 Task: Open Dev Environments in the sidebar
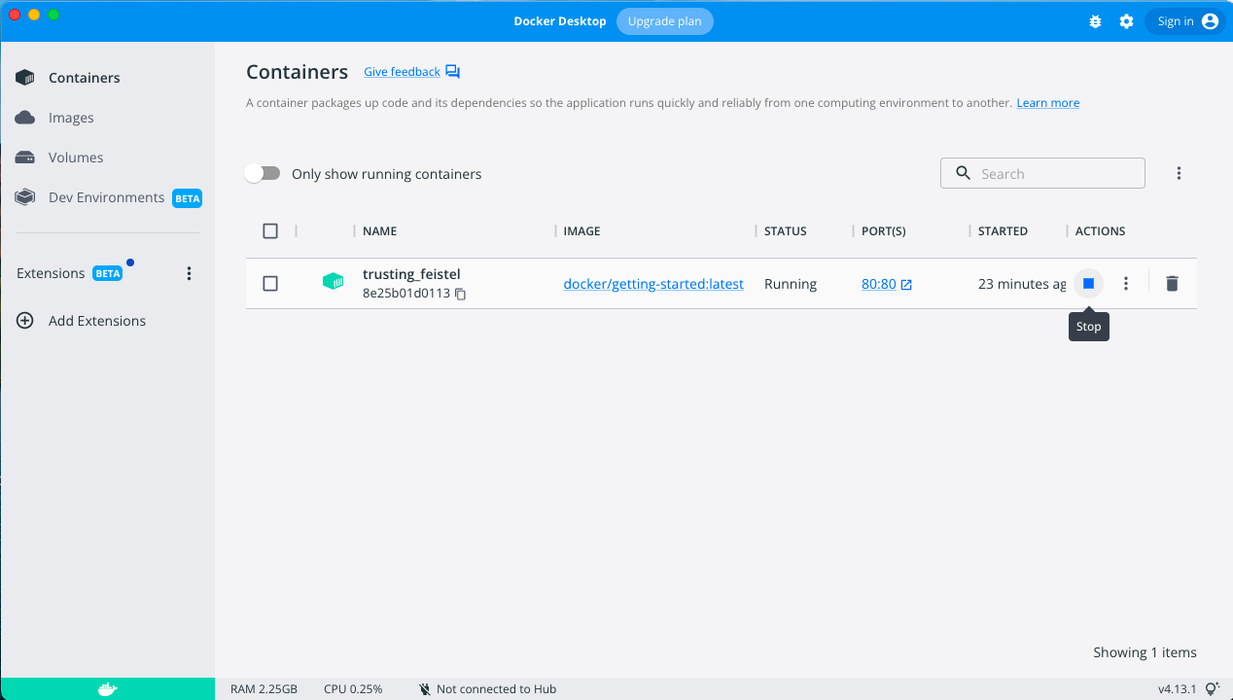[107, 197]
